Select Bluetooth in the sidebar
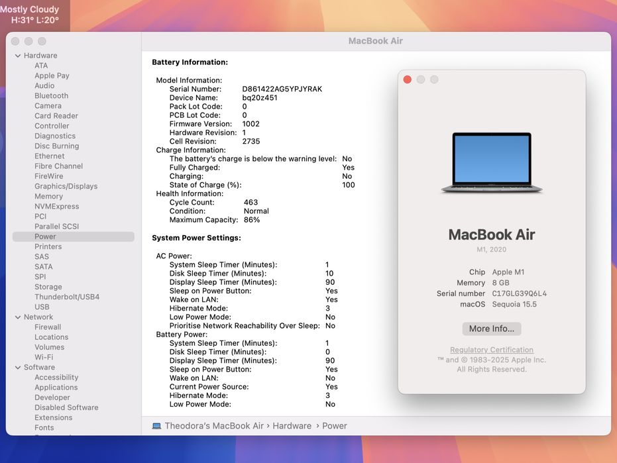617x463 pixels. pos(51,96)
